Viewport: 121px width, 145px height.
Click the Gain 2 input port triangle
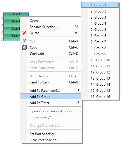tap(2, 25)
